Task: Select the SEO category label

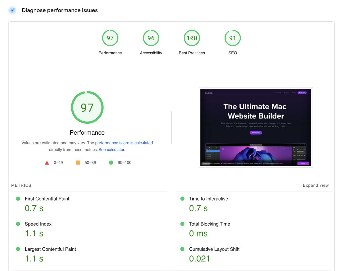Action: [x=233, y=53]
